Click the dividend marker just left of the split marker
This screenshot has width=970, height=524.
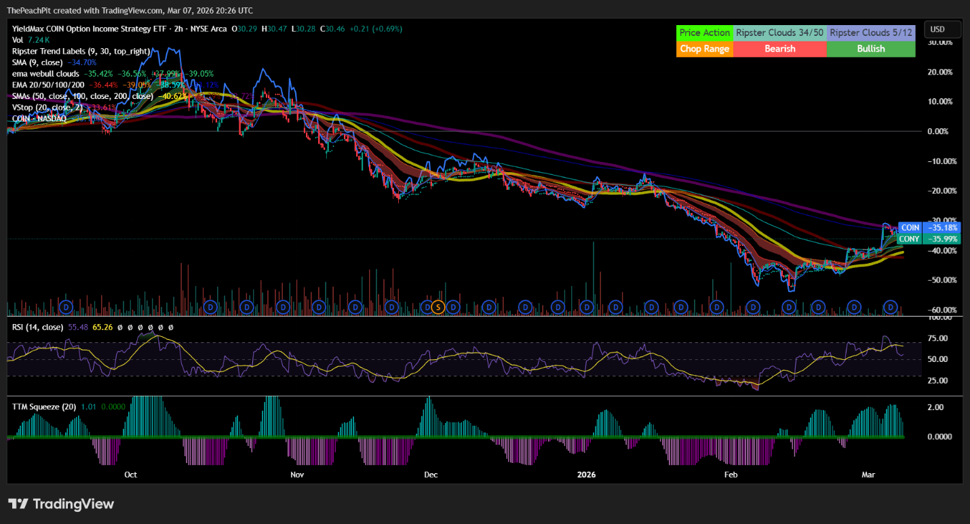(427, 307)
